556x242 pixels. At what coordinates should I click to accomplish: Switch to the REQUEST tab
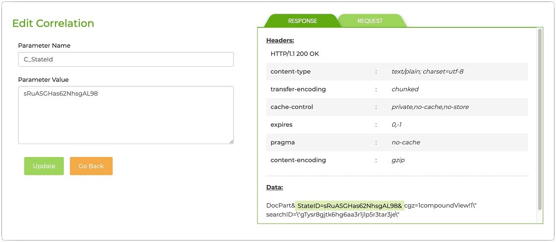(x=370, y=21)
